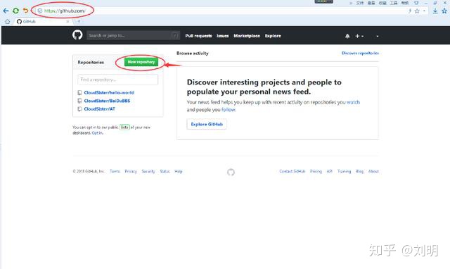Click repo icon next to CloudSister/BaiDuBBS

point(79,101)
